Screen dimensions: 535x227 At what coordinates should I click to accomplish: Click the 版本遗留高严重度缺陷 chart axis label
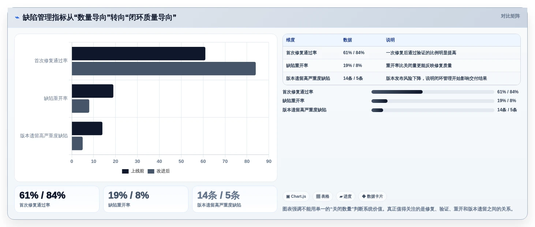click(x=44, y=136)
